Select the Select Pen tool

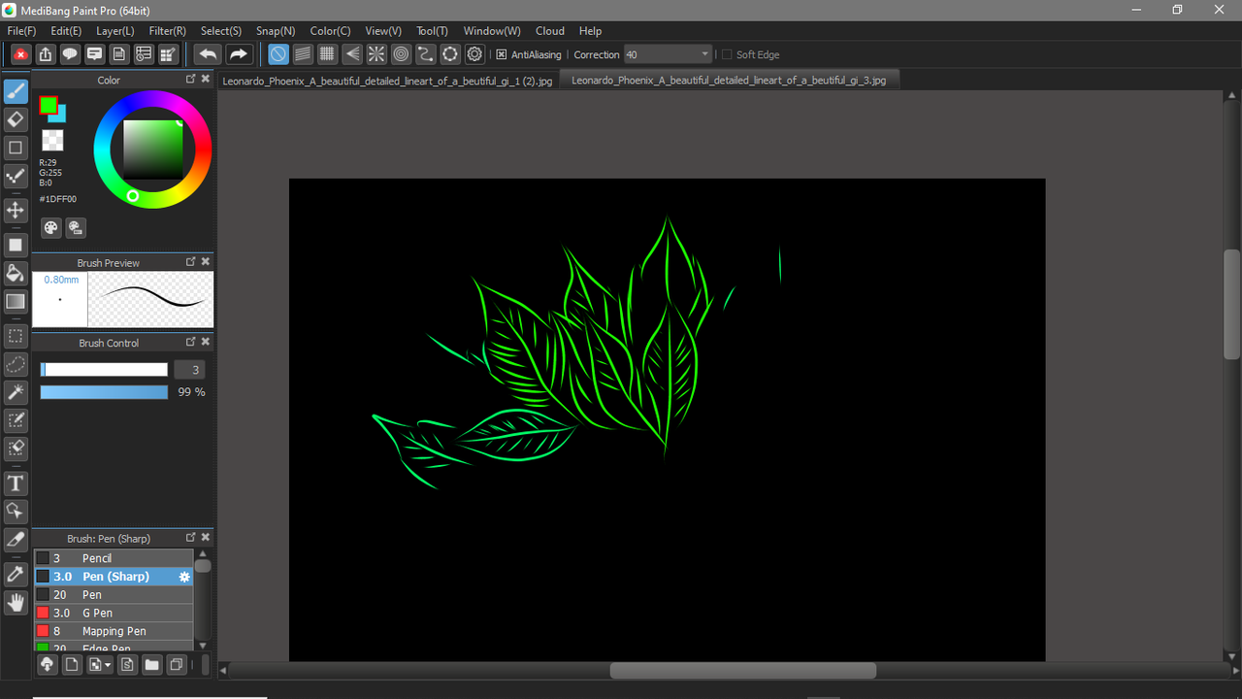pos(16,420)
